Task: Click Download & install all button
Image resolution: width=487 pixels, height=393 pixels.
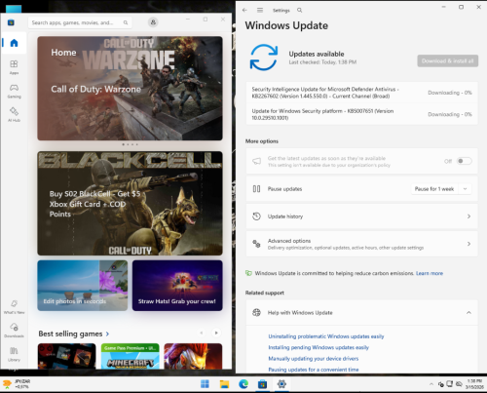Action: (x=447, y=60)
